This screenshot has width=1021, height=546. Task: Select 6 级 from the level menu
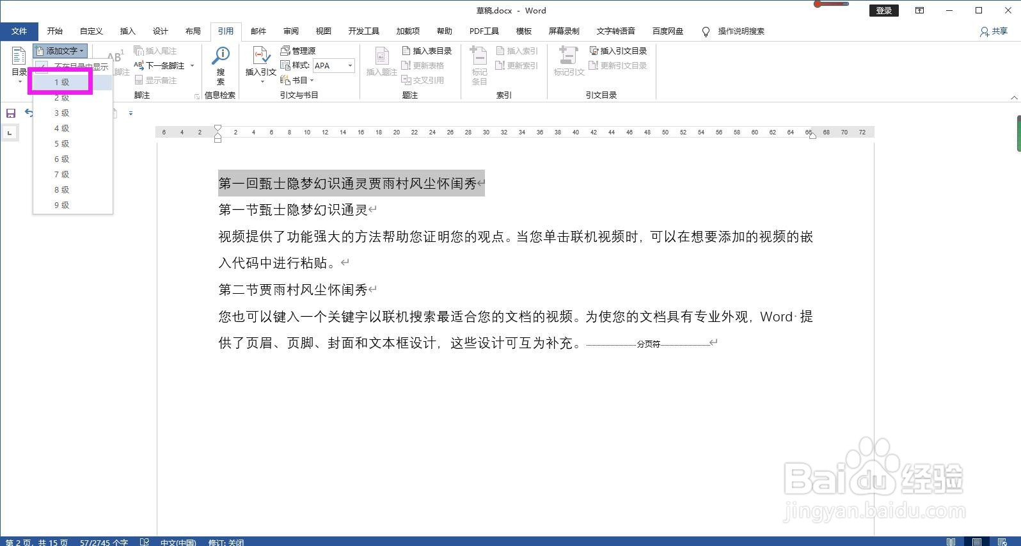(73, 159)
